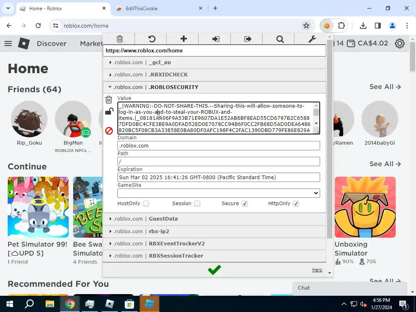
Task: Open Windows taskbar search
Action: click(x=29, y=304)
